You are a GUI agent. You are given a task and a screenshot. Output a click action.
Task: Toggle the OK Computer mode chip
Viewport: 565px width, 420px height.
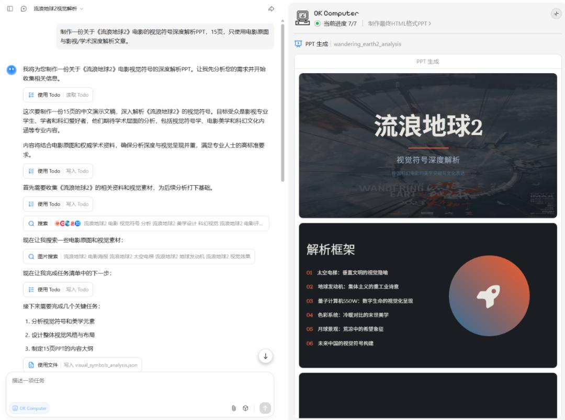coord(29,408)
